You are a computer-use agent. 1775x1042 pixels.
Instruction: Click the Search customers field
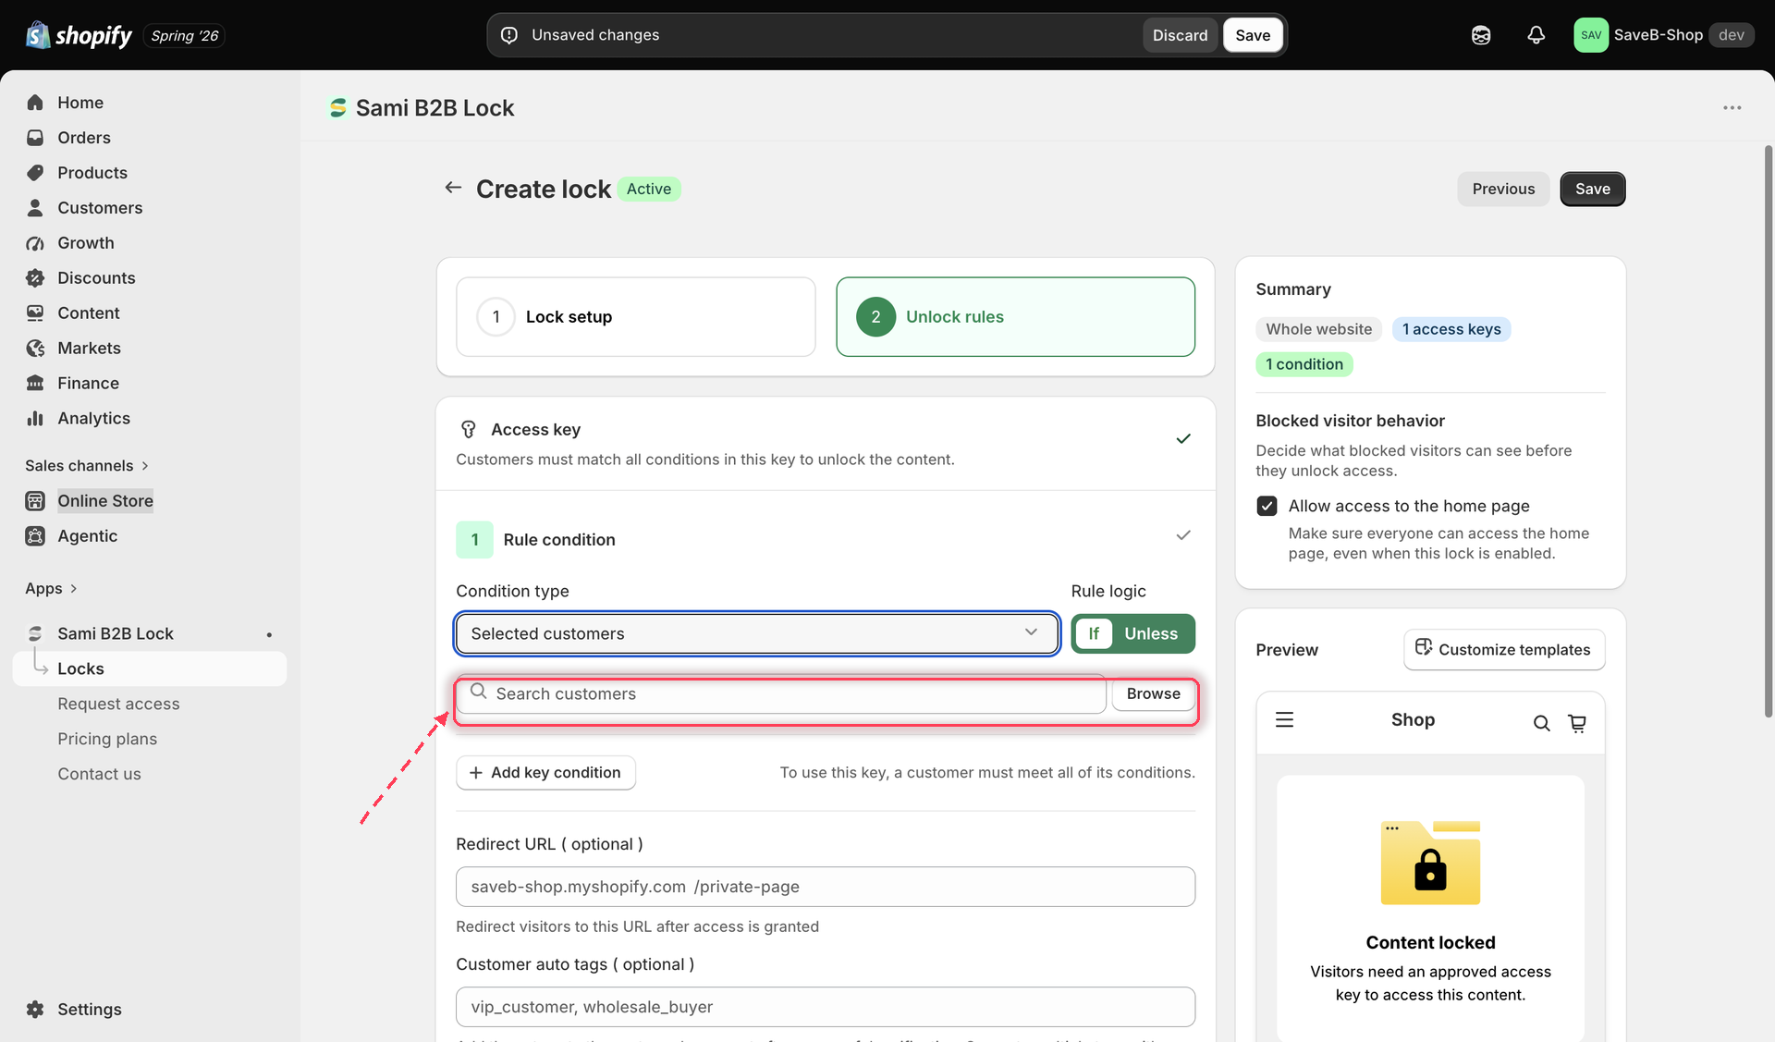pos(781,693)
